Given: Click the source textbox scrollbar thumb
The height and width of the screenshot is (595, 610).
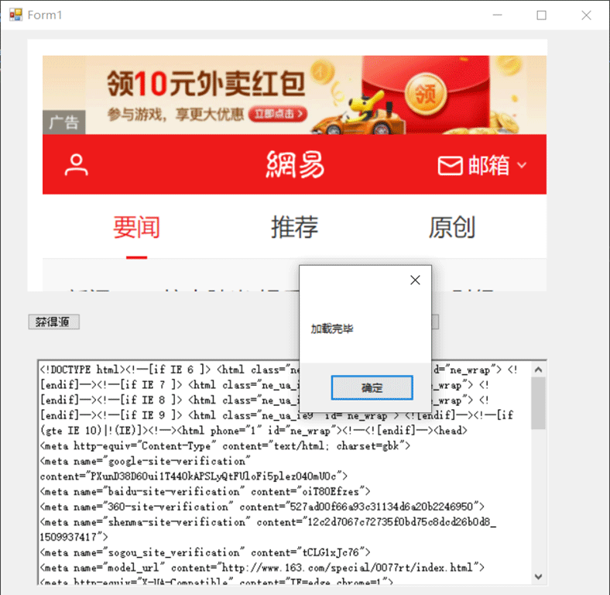Looking at the screenshot, I should pos(538,403).
